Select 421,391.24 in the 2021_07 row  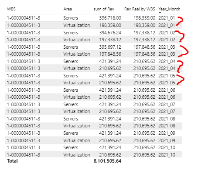click(x=110, y=104)
